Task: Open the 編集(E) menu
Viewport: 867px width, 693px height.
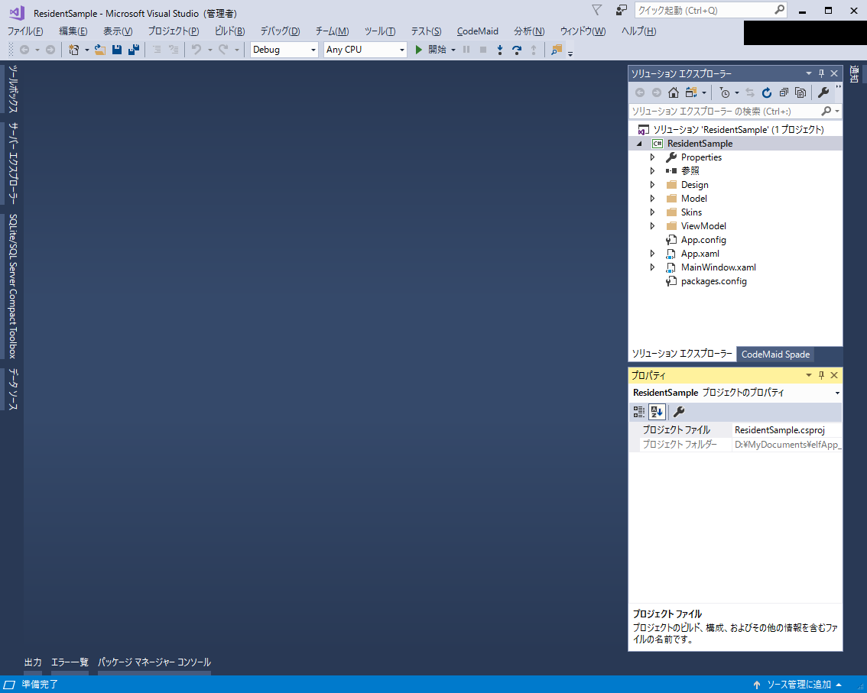Action: point(73,31)
